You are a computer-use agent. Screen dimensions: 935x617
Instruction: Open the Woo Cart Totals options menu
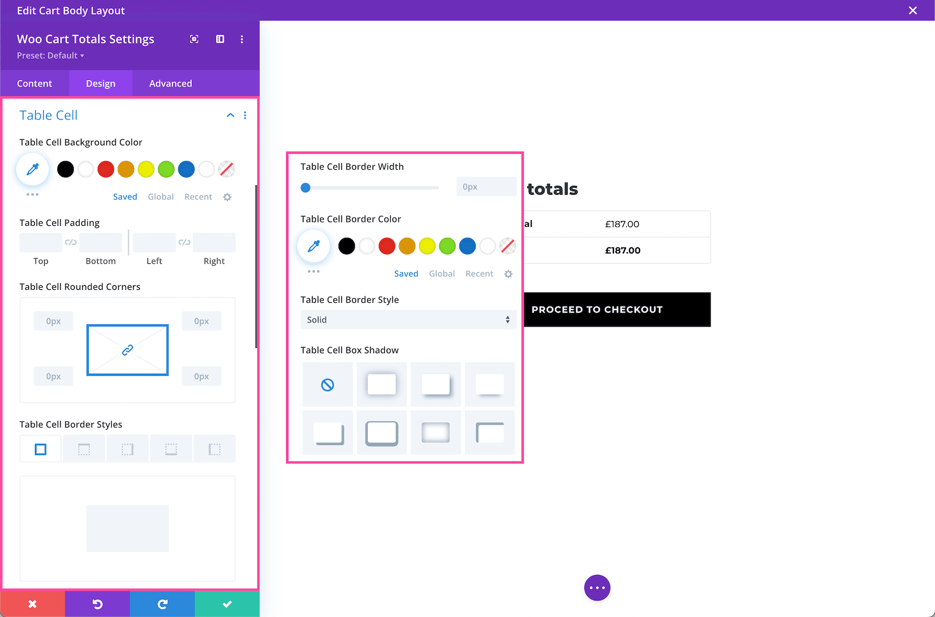[242, 39]
